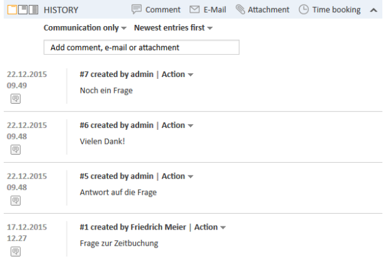Screen dimensions: 383x264
Task: Open the Newest entries first sort dropdown
Action: (173, 29)
